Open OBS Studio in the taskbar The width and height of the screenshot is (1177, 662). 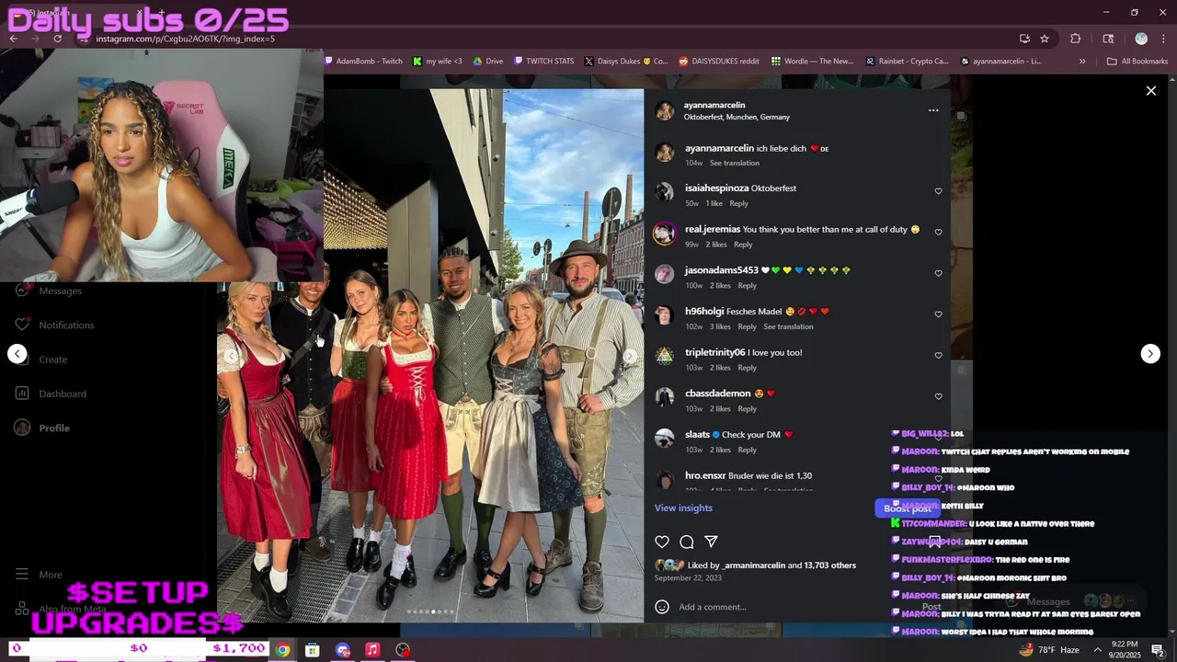403,650
